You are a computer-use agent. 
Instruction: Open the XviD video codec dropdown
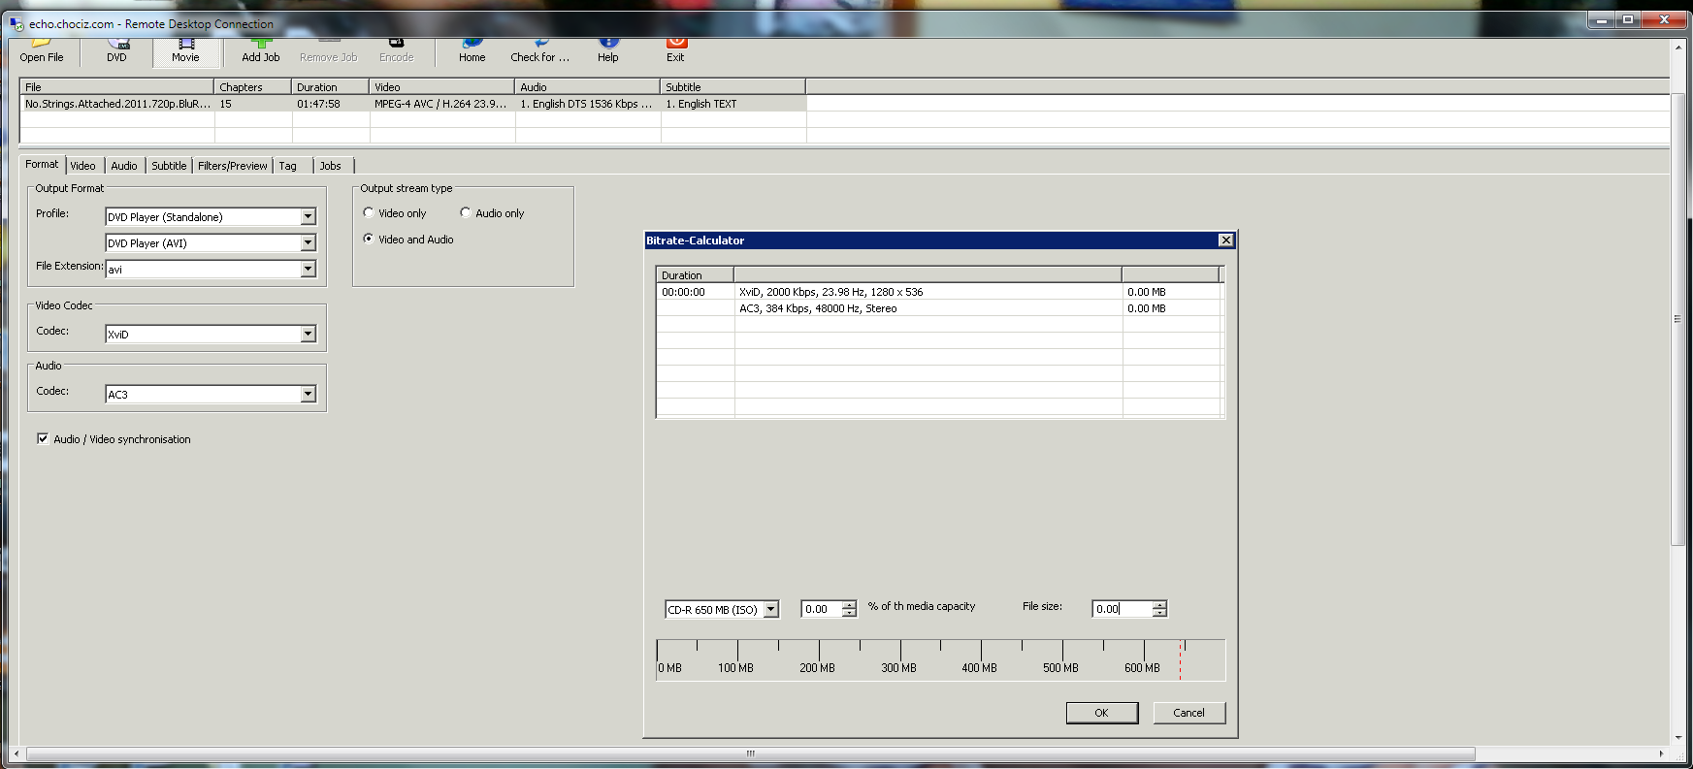click(308, 335)
